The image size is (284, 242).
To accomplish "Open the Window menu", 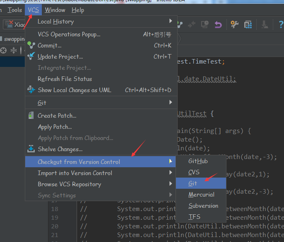I will (55, 10).
